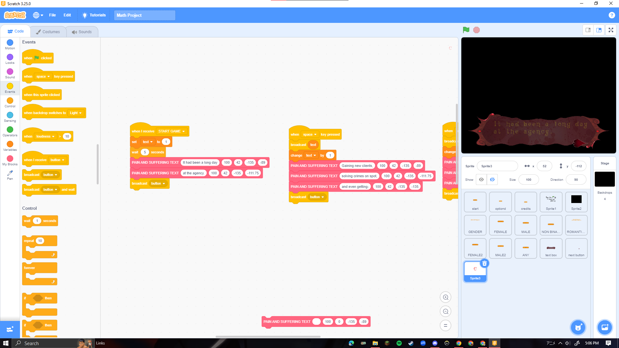Select the Motion block category
Image resolution: width=619 pixels, height=348 pixels.
click(x=10, y=44)
